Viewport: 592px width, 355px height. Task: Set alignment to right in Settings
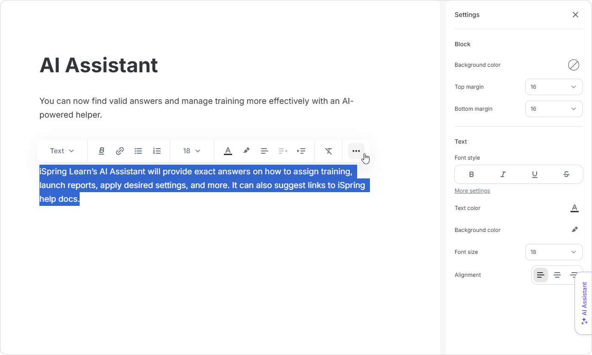573,275
